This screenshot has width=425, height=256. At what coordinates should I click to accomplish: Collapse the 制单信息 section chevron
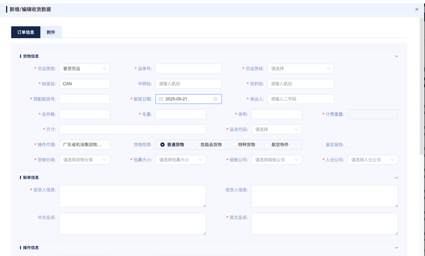click(397, 178)
